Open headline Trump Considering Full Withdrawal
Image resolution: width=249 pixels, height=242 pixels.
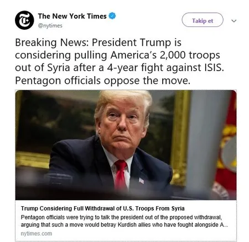click(x=102, y=208)
